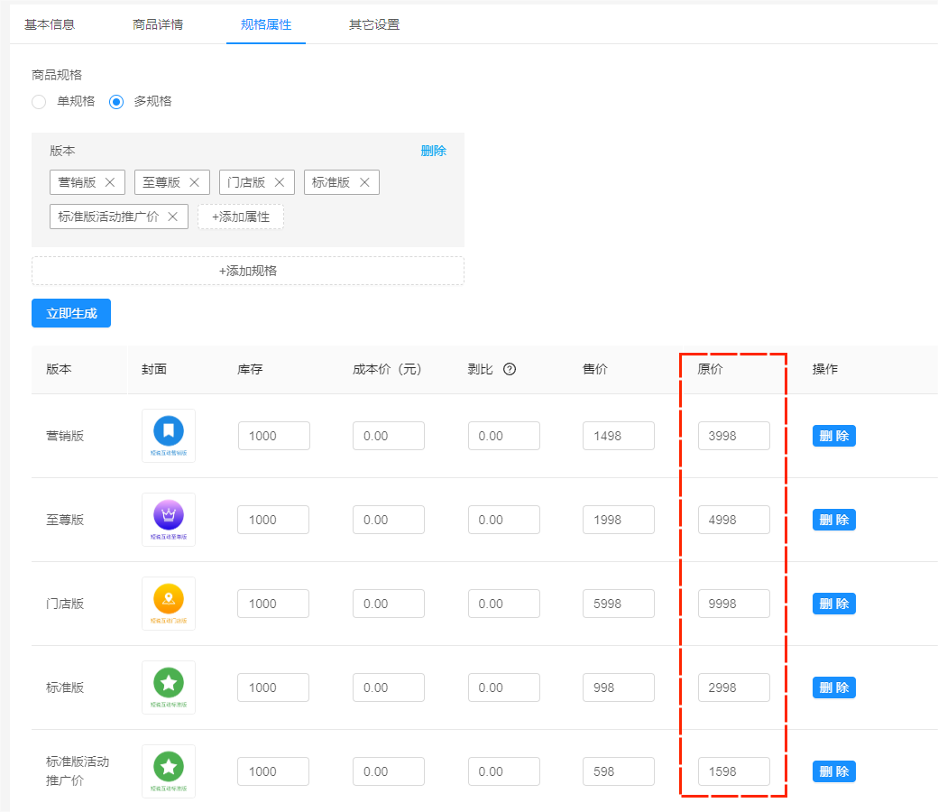Select the 多规格 radio option
Screen dimensions: 938x812
(115, 102)
